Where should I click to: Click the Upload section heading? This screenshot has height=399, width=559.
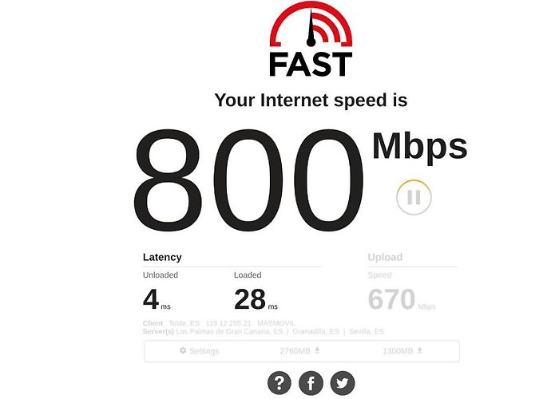[385, 257]
